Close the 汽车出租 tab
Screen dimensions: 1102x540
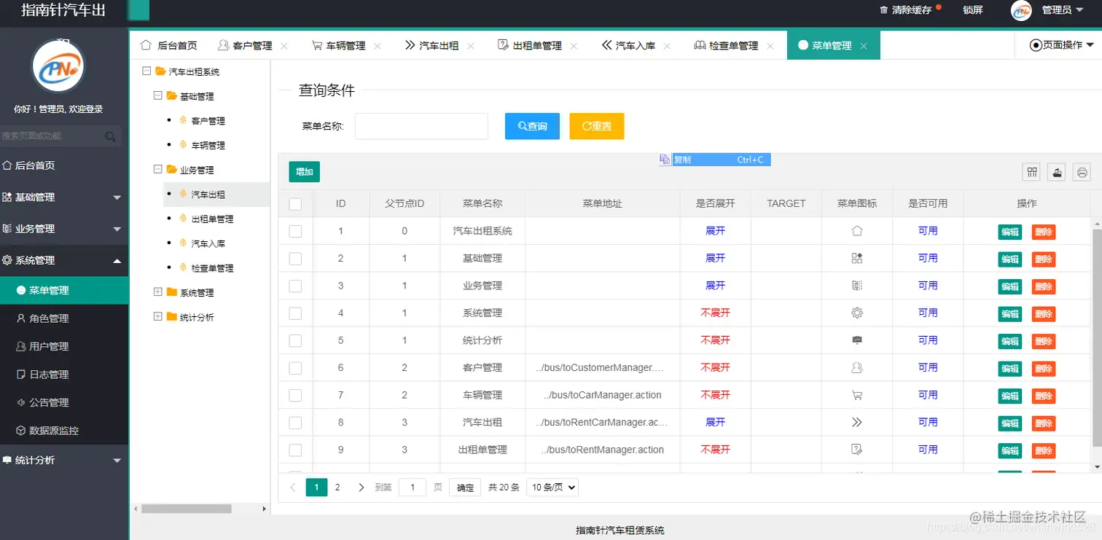[471, 46]
